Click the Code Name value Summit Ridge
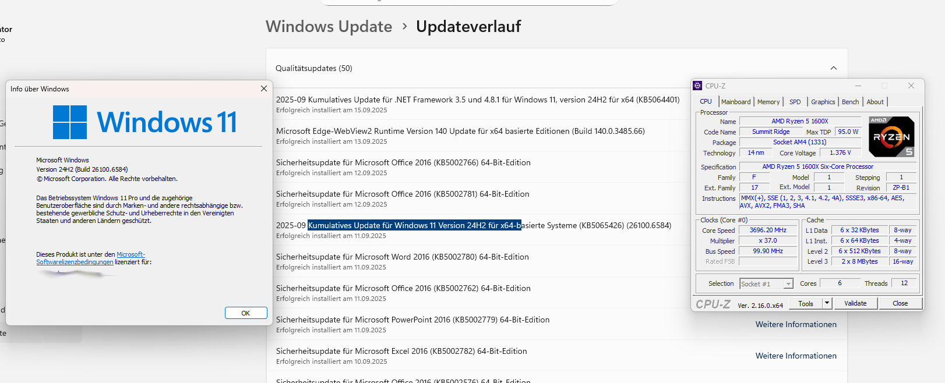Image resolution: width=945 pixels, height=383 pixels. click(x=771, y=132)
